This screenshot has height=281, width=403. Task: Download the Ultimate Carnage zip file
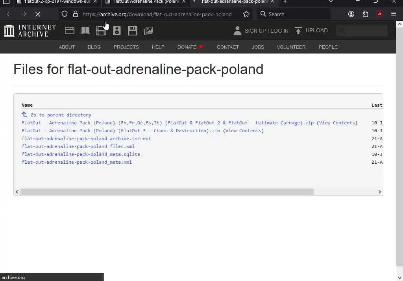pyautogui.click(x=168, y=123)
